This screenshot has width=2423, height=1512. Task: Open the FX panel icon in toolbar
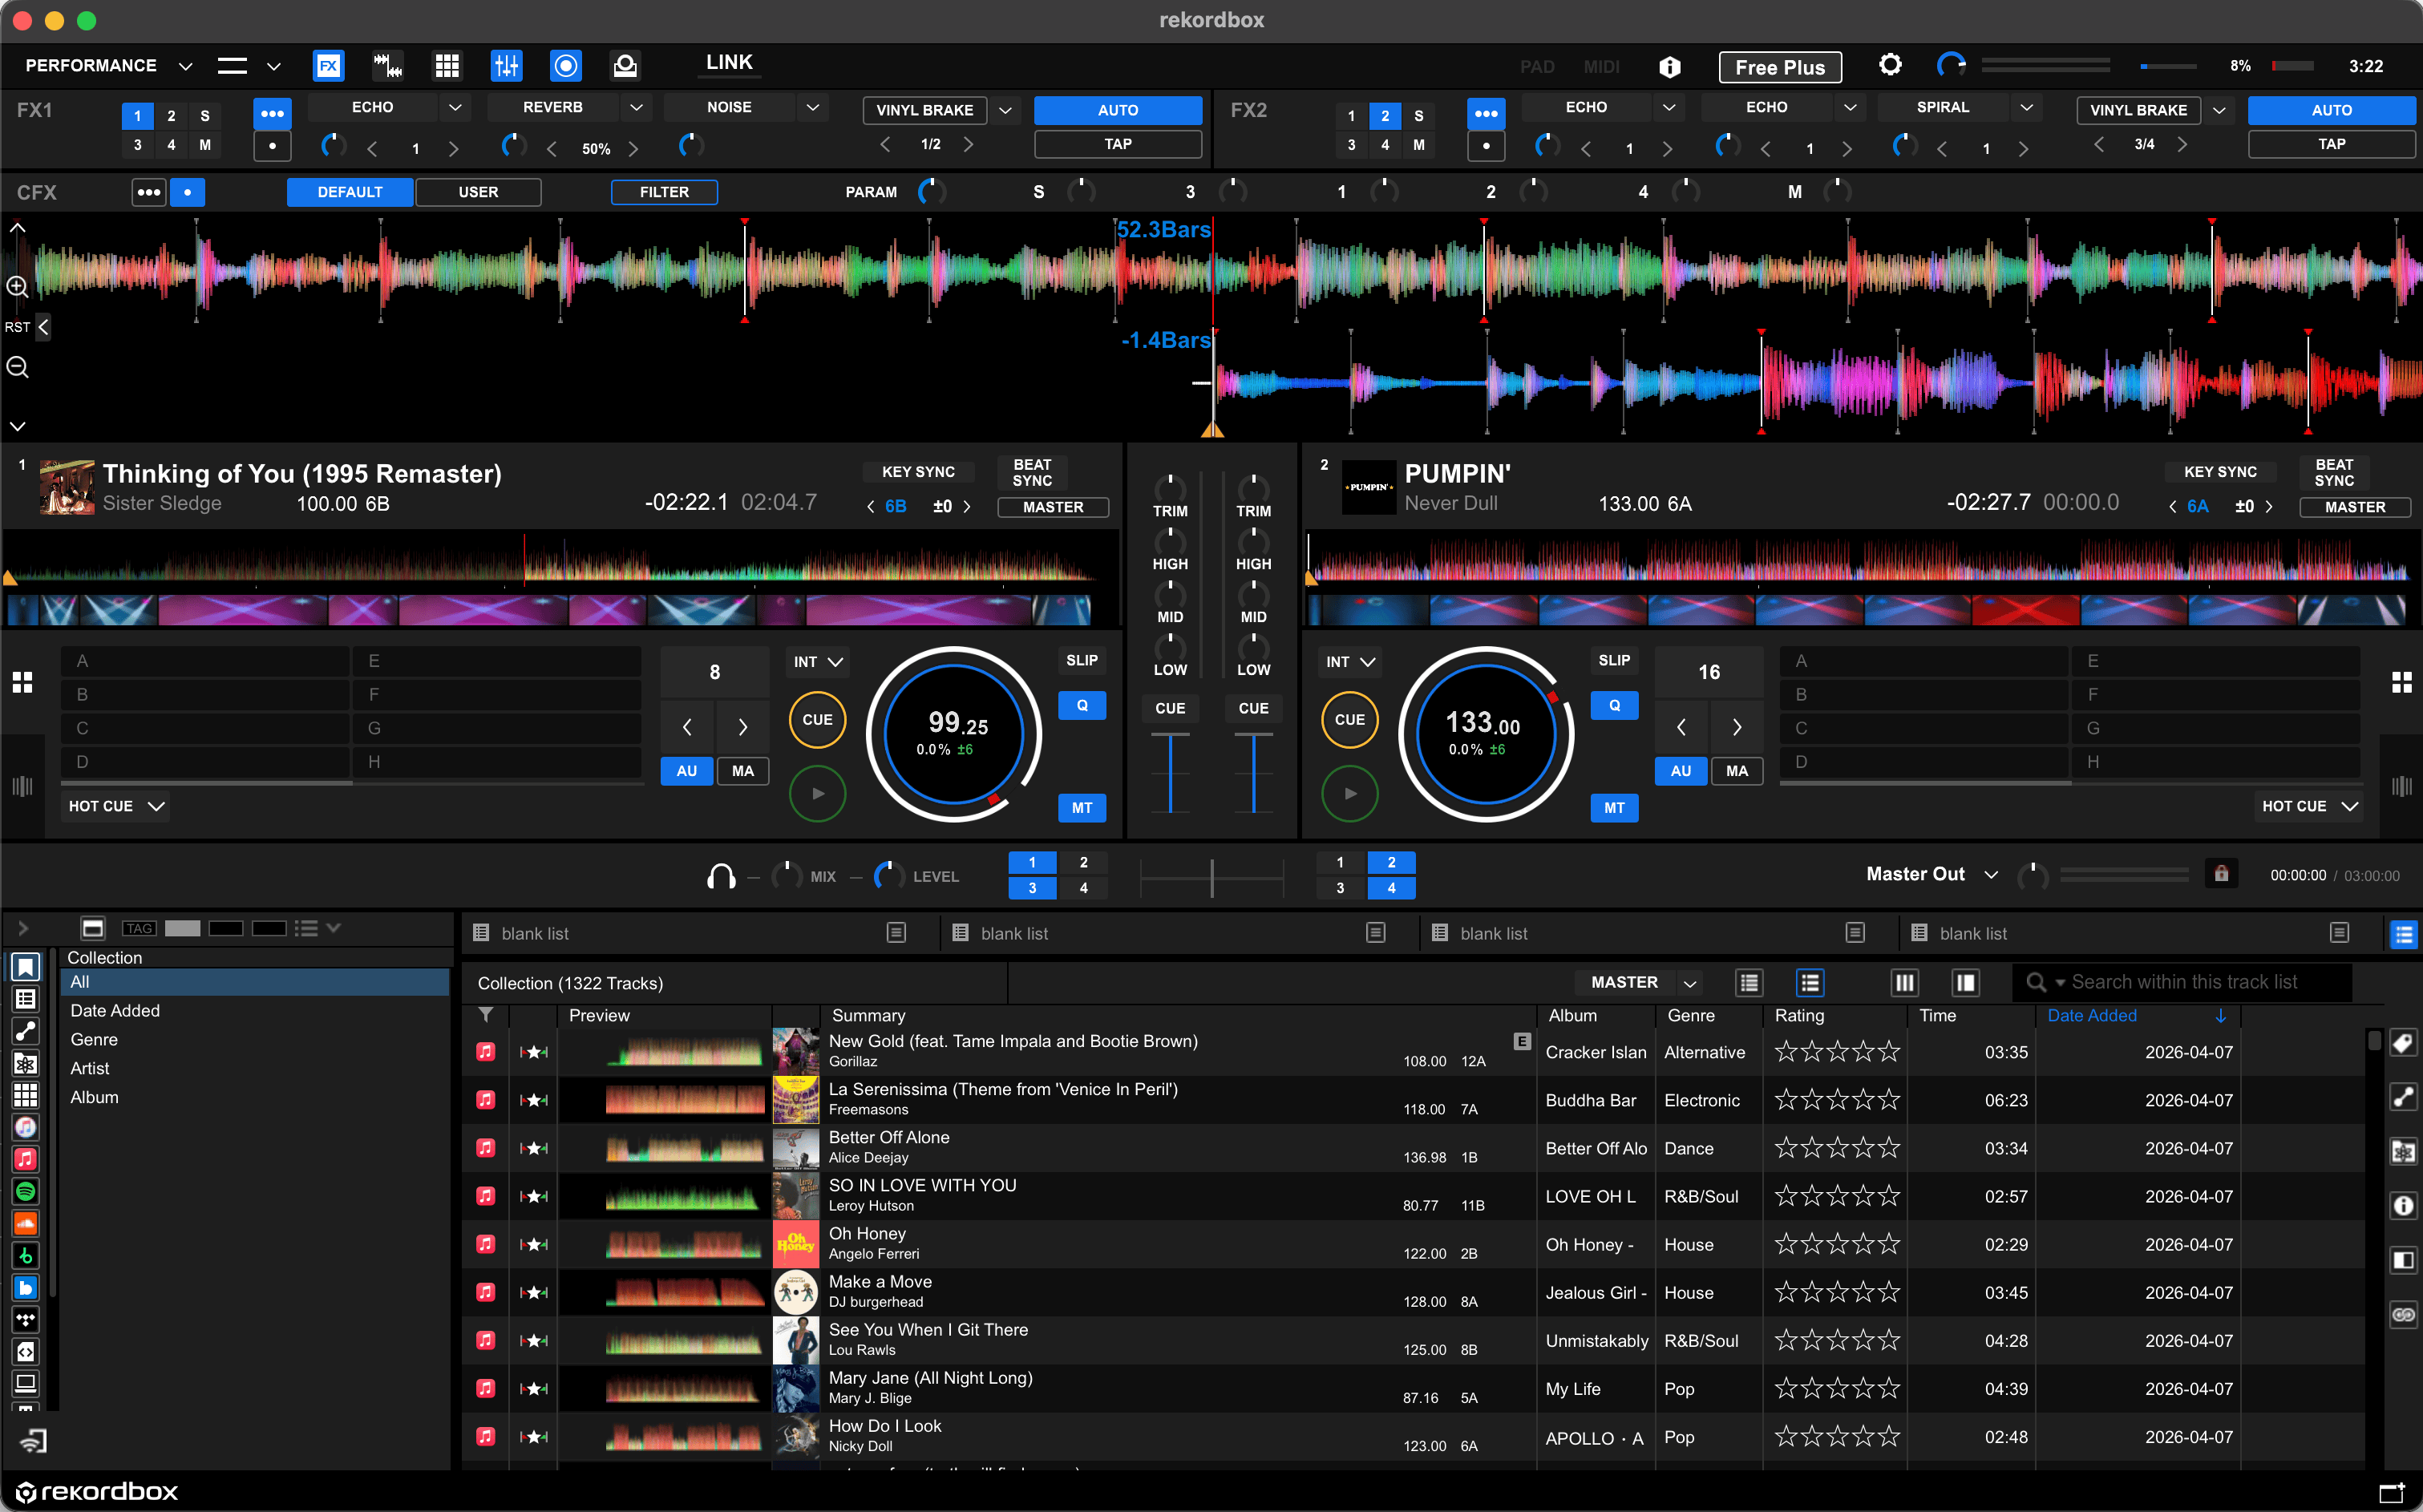click(328, 66)
